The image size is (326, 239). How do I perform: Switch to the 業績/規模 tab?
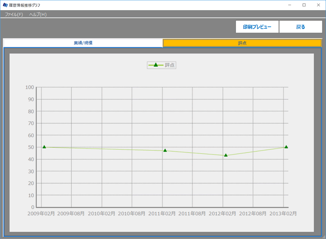[83, 43]
